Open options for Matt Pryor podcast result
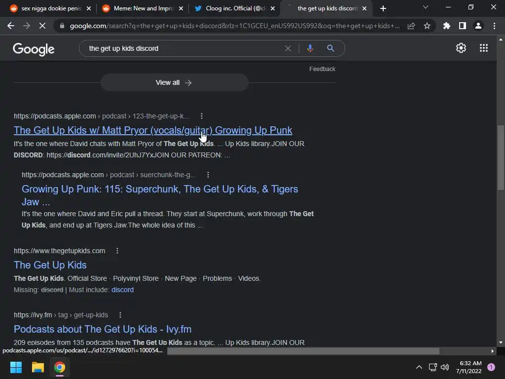 click(202, 116)
